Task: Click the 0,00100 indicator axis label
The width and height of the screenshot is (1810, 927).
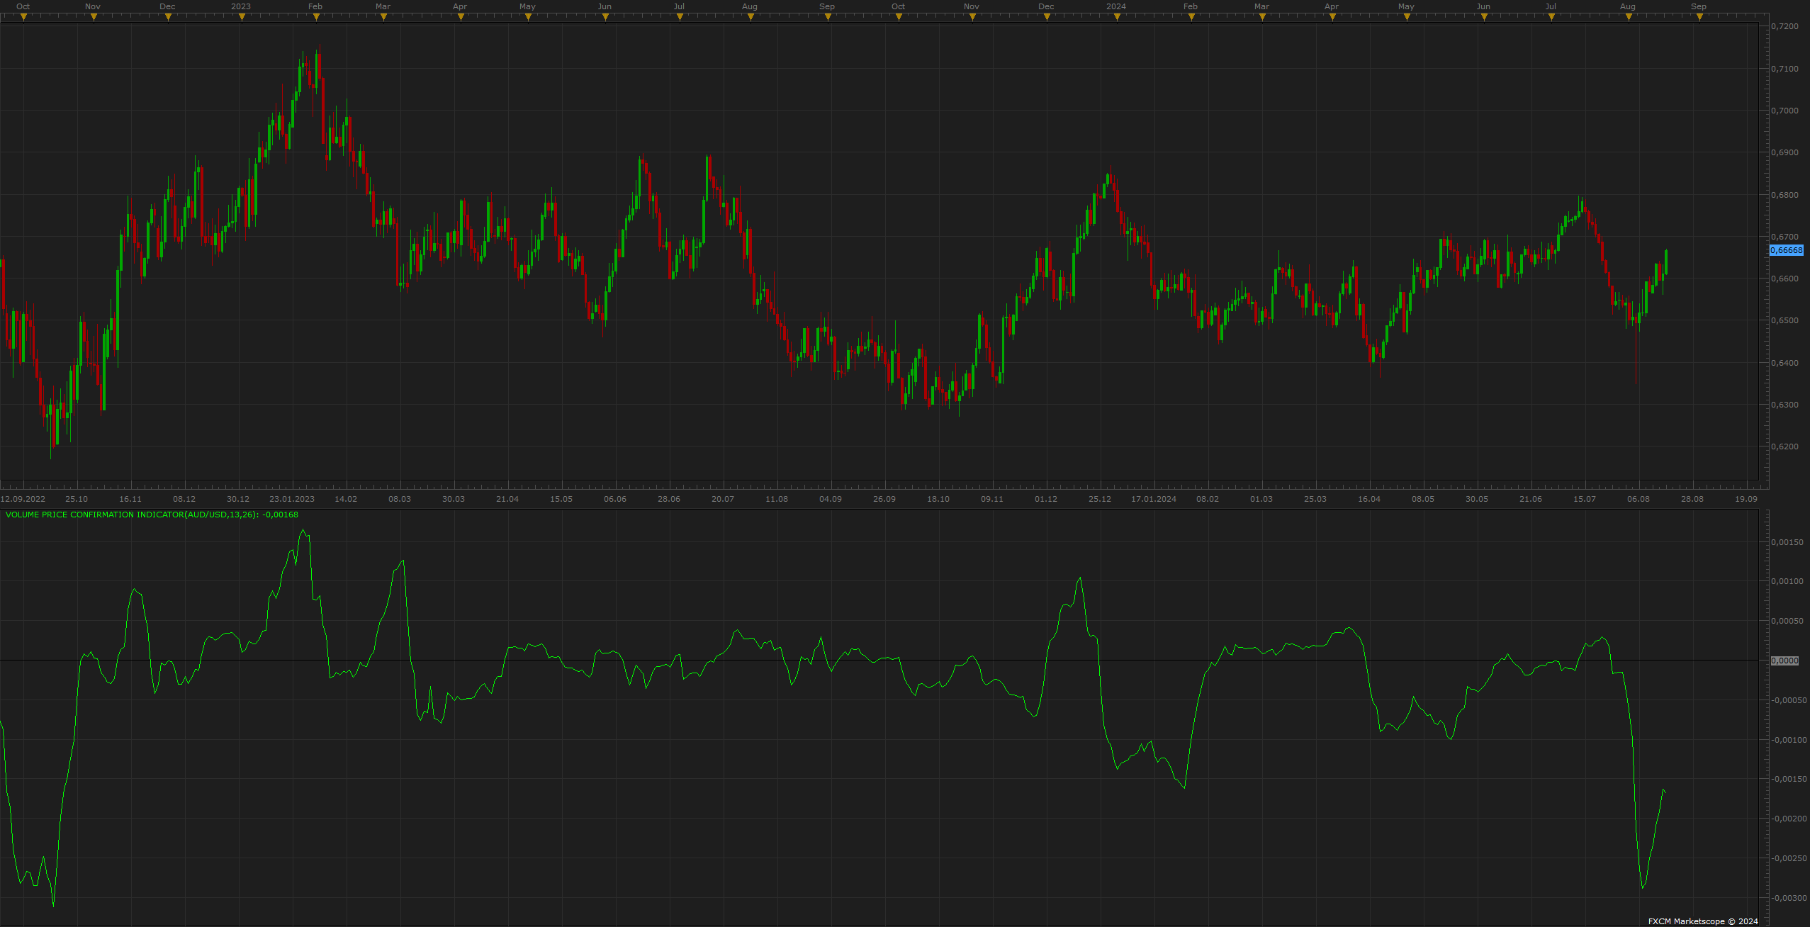Action: click(x=1787, y=581)
